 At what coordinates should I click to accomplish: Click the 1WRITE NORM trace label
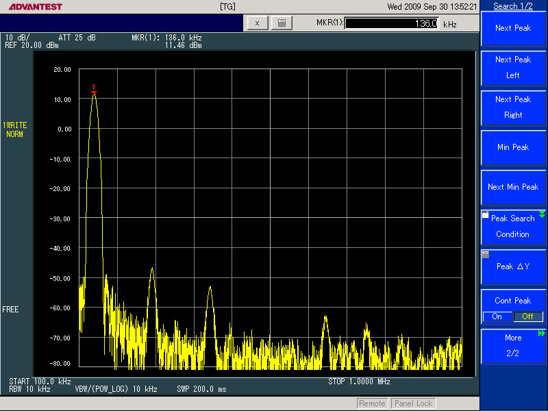[x=15, y=129]
